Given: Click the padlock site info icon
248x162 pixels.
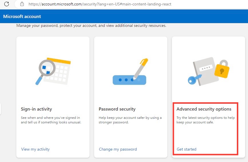Looking at the screenshot, I should click(22, 4).
